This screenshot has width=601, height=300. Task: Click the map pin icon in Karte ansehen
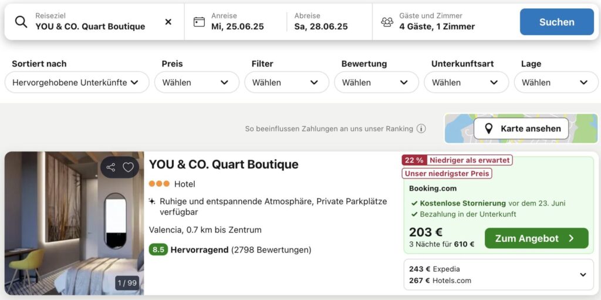(x=489, y=129)
